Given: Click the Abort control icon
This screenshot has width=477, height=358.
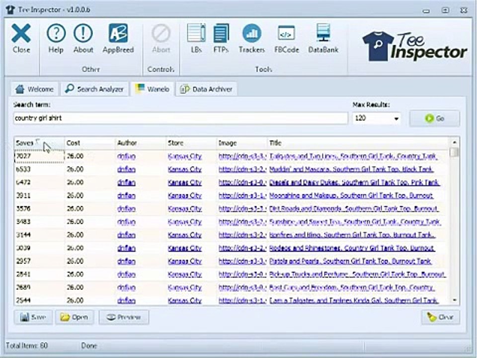Looking at the screenshot, I should (161, 39).
